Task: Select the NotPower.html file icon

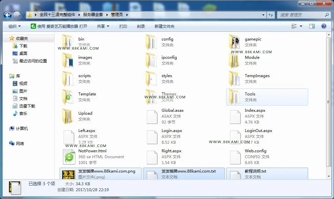Action: (69, 157)
